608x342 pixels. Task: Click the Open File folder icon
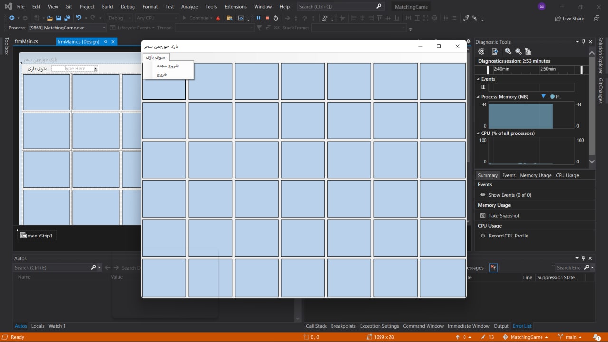coord(49,18)
